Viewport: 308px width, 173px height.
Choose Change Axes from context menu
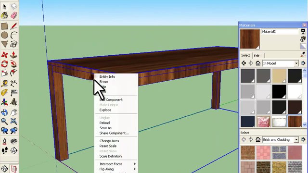109,141
